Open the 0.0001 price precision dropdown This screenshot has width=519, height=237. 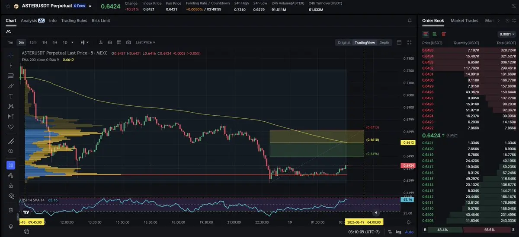pos(506,34)
